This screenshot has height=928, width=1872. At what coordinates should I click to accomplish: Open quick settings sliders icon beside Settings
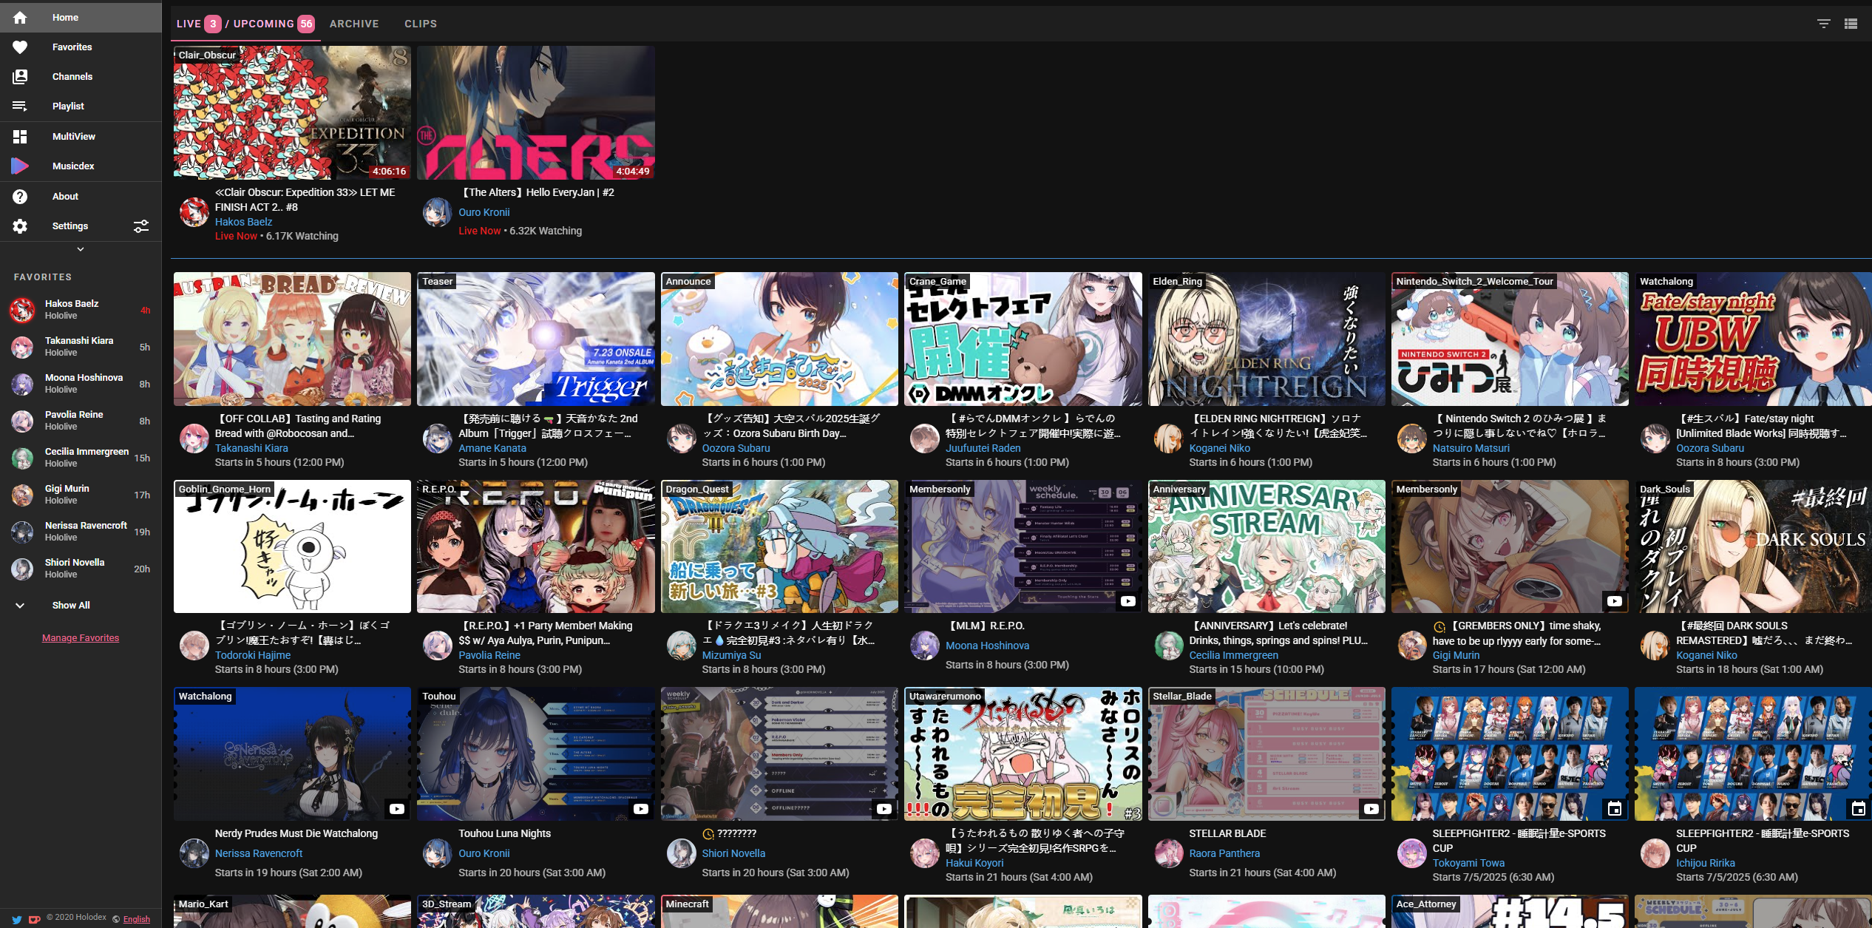point(141,226)
